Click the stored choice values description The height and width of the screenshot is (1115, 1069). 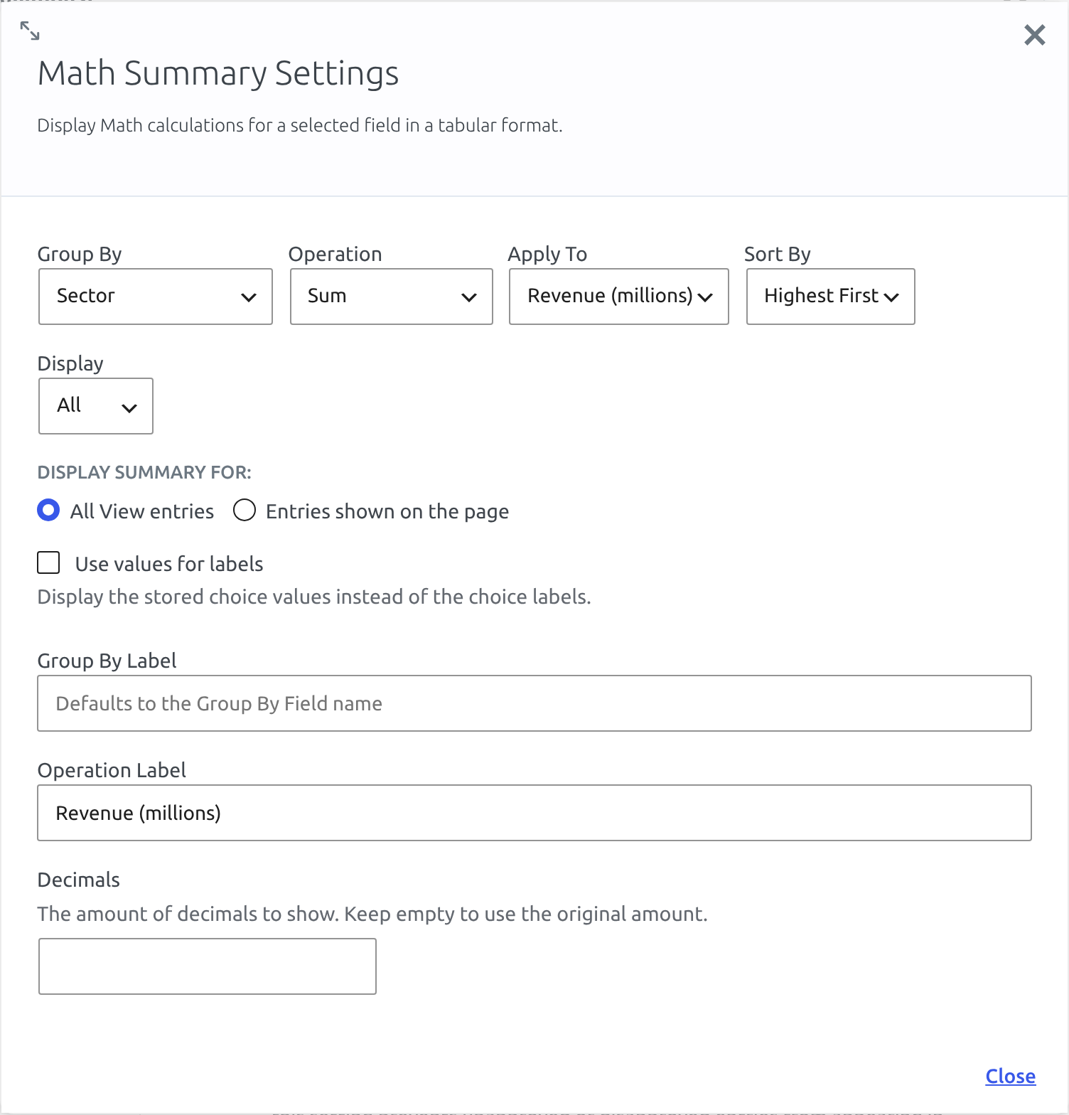click(x=314, y=597)
